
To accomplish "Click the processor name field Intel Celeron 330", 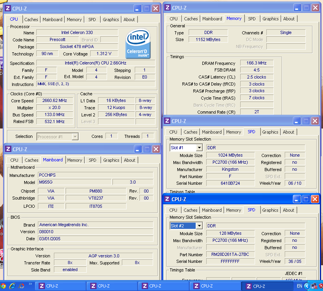I will (77, 32).
